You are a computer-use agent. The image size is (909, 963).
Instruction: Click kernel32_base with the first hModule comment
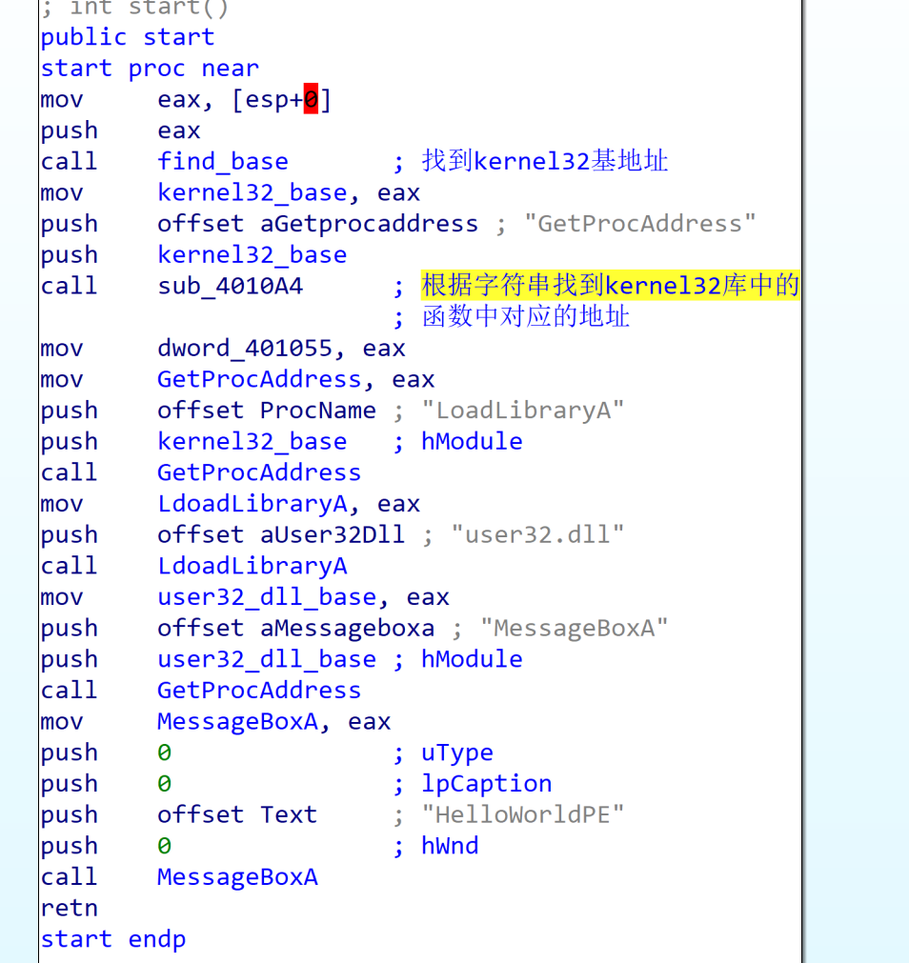tap(252, 442)
